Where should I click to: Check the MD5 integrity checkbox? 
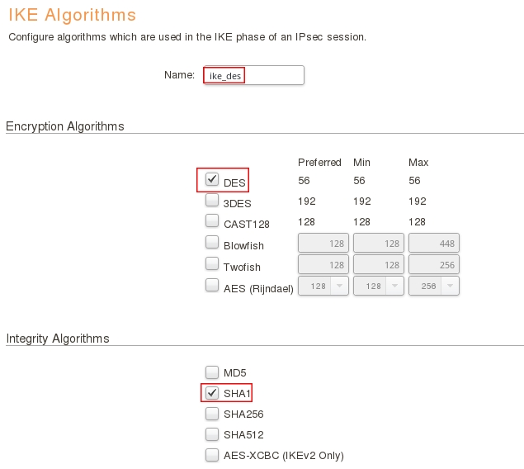[212, 372]
